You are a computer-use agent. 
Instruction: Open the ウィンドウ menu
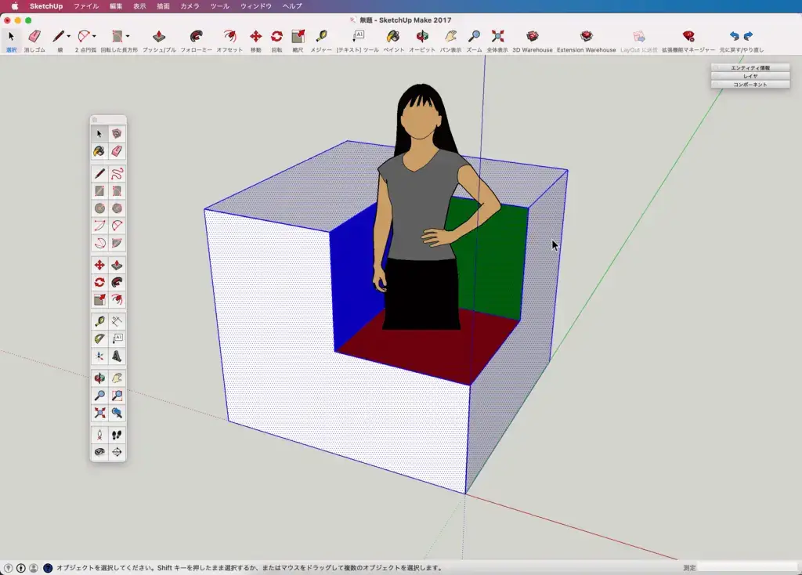coord(256,6)
